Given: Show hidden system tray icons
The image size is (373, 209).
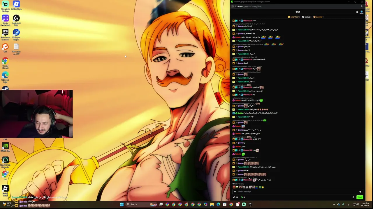Looking at the screenshot, I should point(334,204).
